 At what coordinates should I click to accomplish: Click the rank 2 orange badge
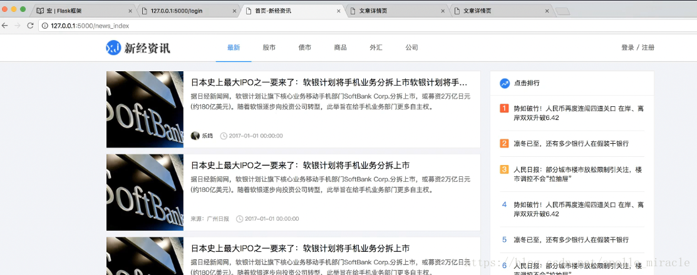click(x=504, y=143)
